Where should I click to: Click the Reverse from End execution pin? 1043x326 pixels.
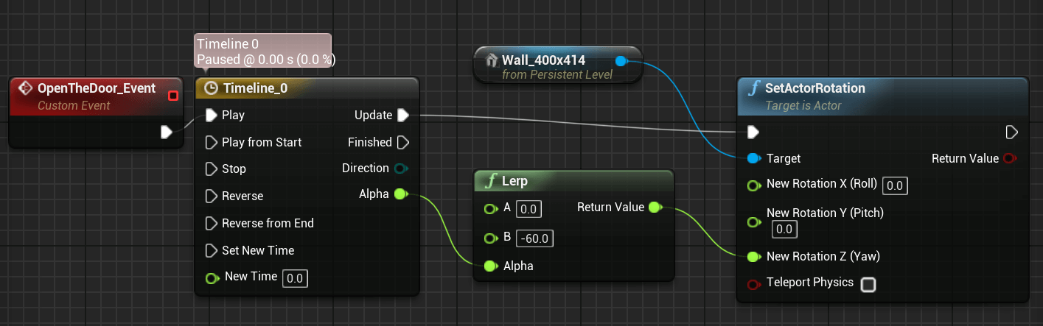pos(211,223)
